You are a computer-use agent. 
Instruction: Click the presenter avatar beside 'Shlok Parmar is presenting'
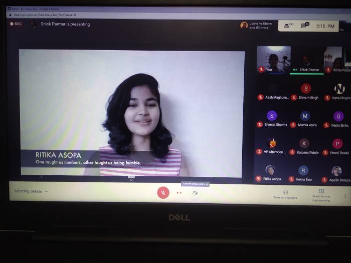pyautogui.click(x=34, y=24)
